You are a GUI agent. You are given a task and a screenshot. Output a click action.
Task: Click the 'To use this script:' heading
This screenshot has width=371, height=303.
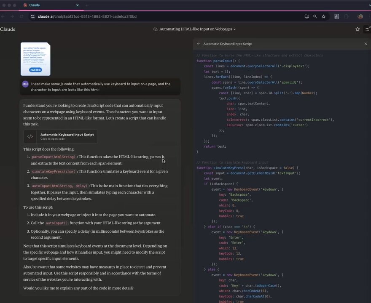pos(38,207)
